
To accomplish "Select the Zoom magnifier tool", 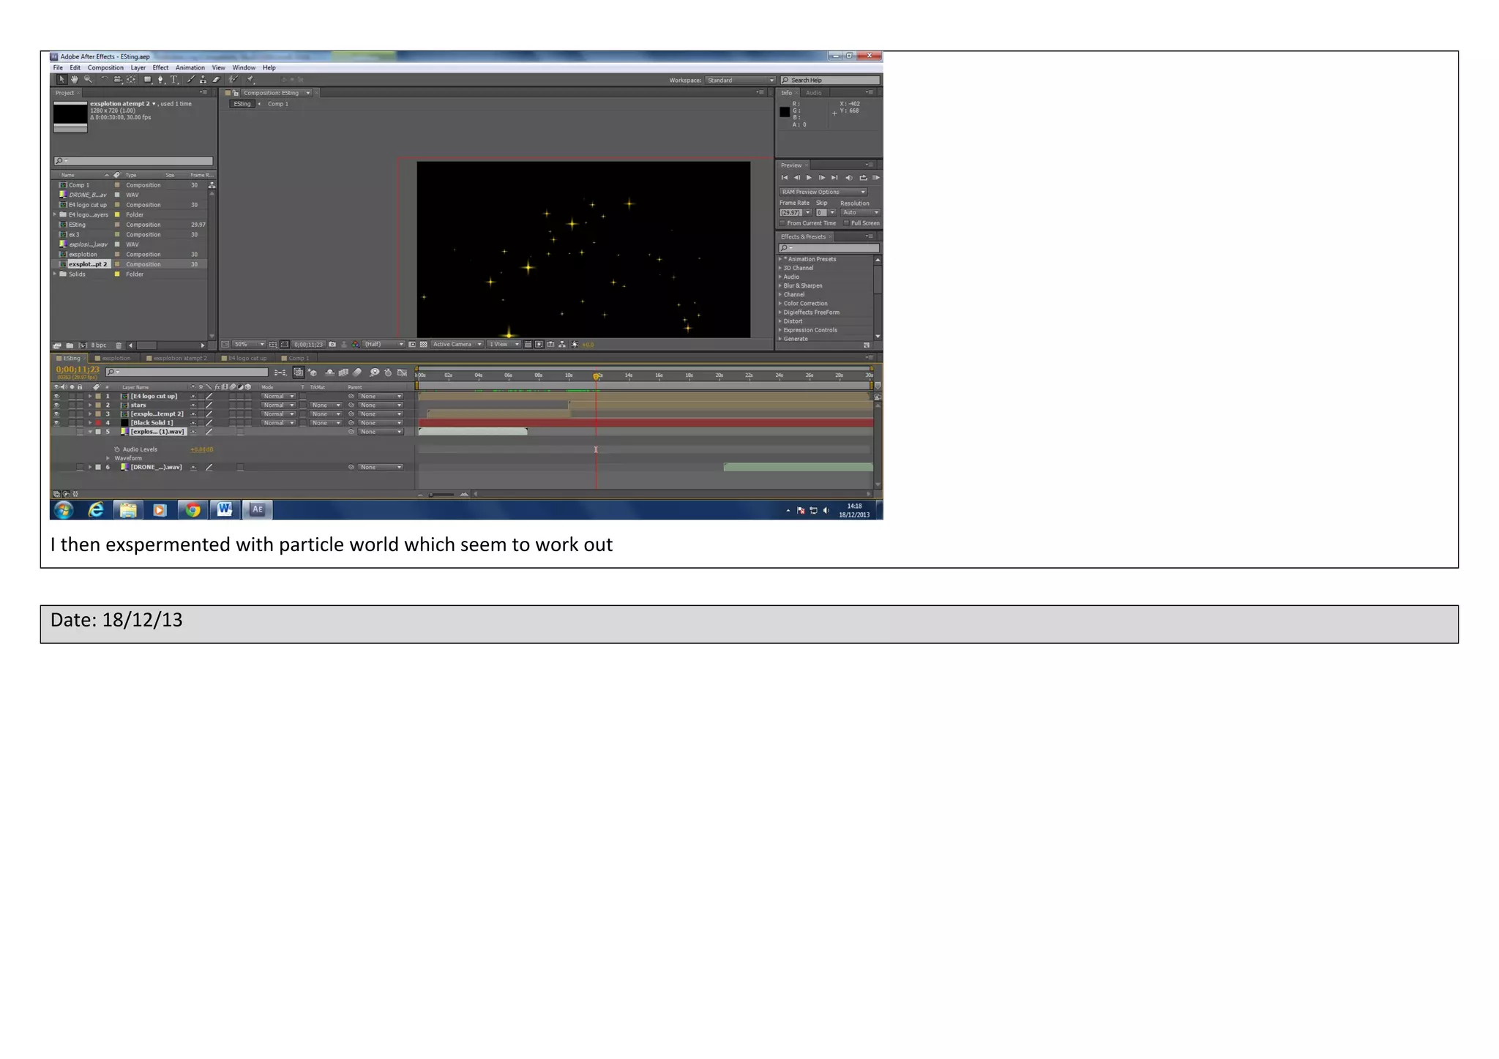I will [88, 80].
